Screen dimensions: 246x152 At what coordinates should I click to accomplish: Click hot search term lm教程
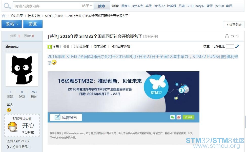click(172, 6)
